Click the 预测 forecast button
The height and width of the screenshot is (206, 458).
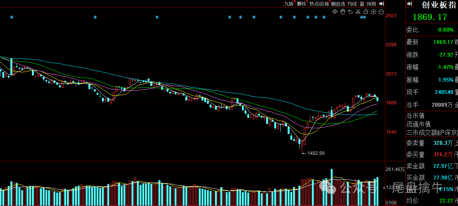point(371,4)
